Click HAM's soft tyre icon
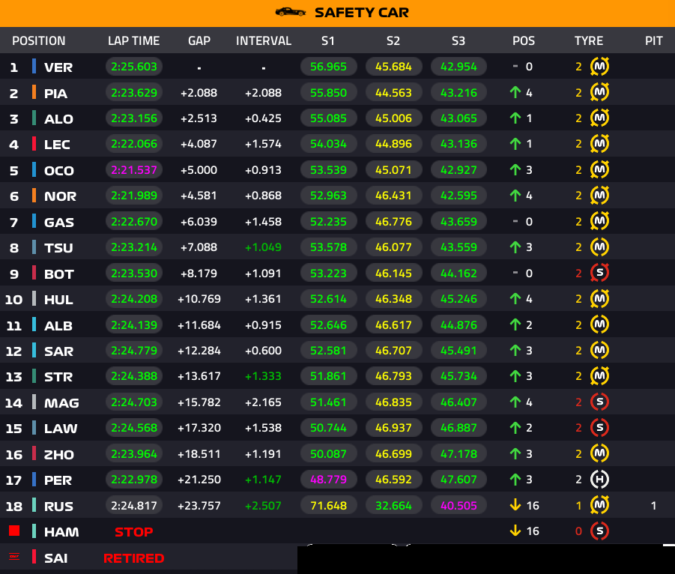The image size is (675, 574). [599, 531]
